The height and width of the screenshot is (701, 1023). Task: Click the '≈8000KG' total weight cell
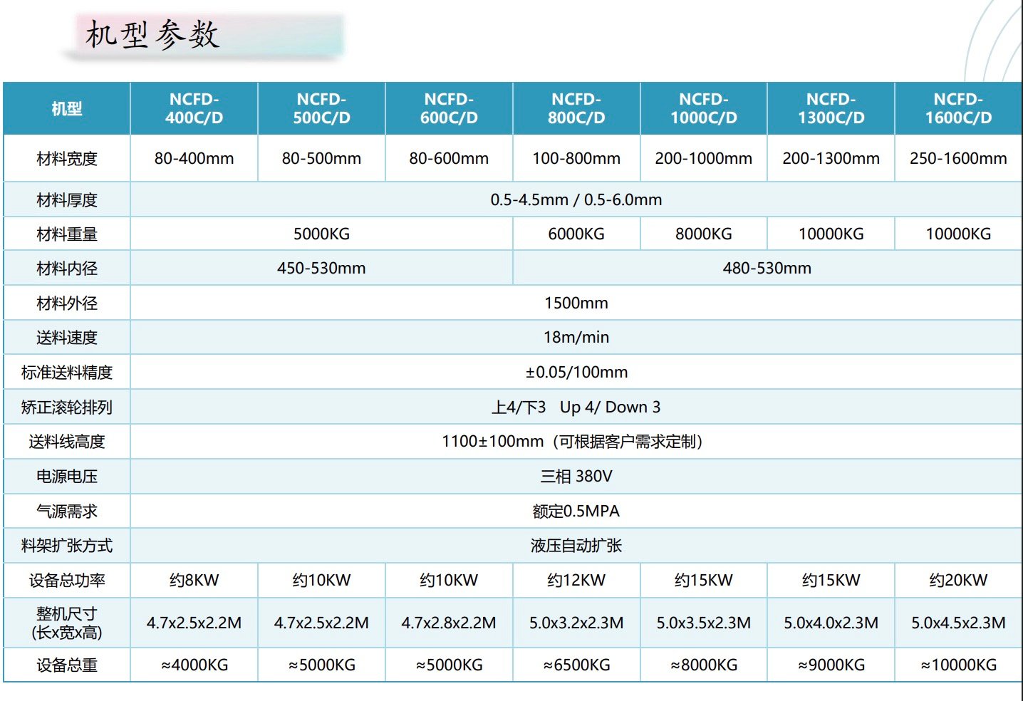pos(704,665)
